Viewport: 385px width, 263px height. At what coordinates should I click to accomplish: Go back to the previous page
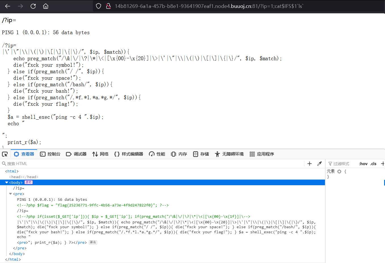(8, 6)
